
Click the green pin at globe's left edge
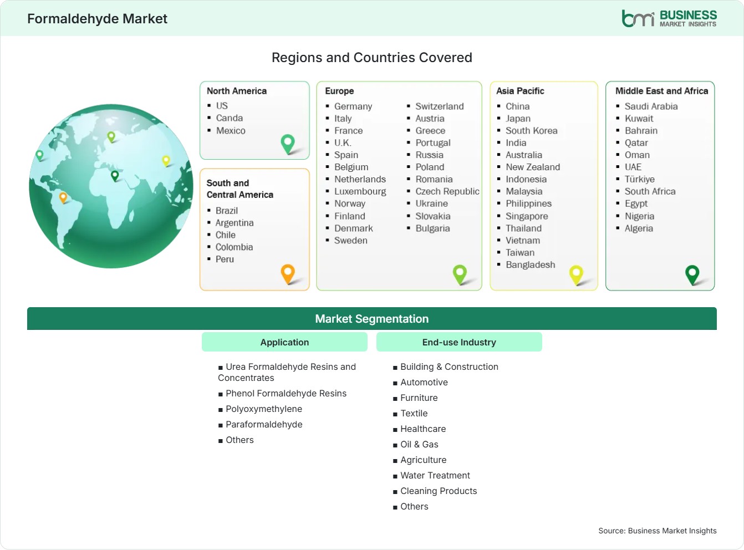coord(39,155)
